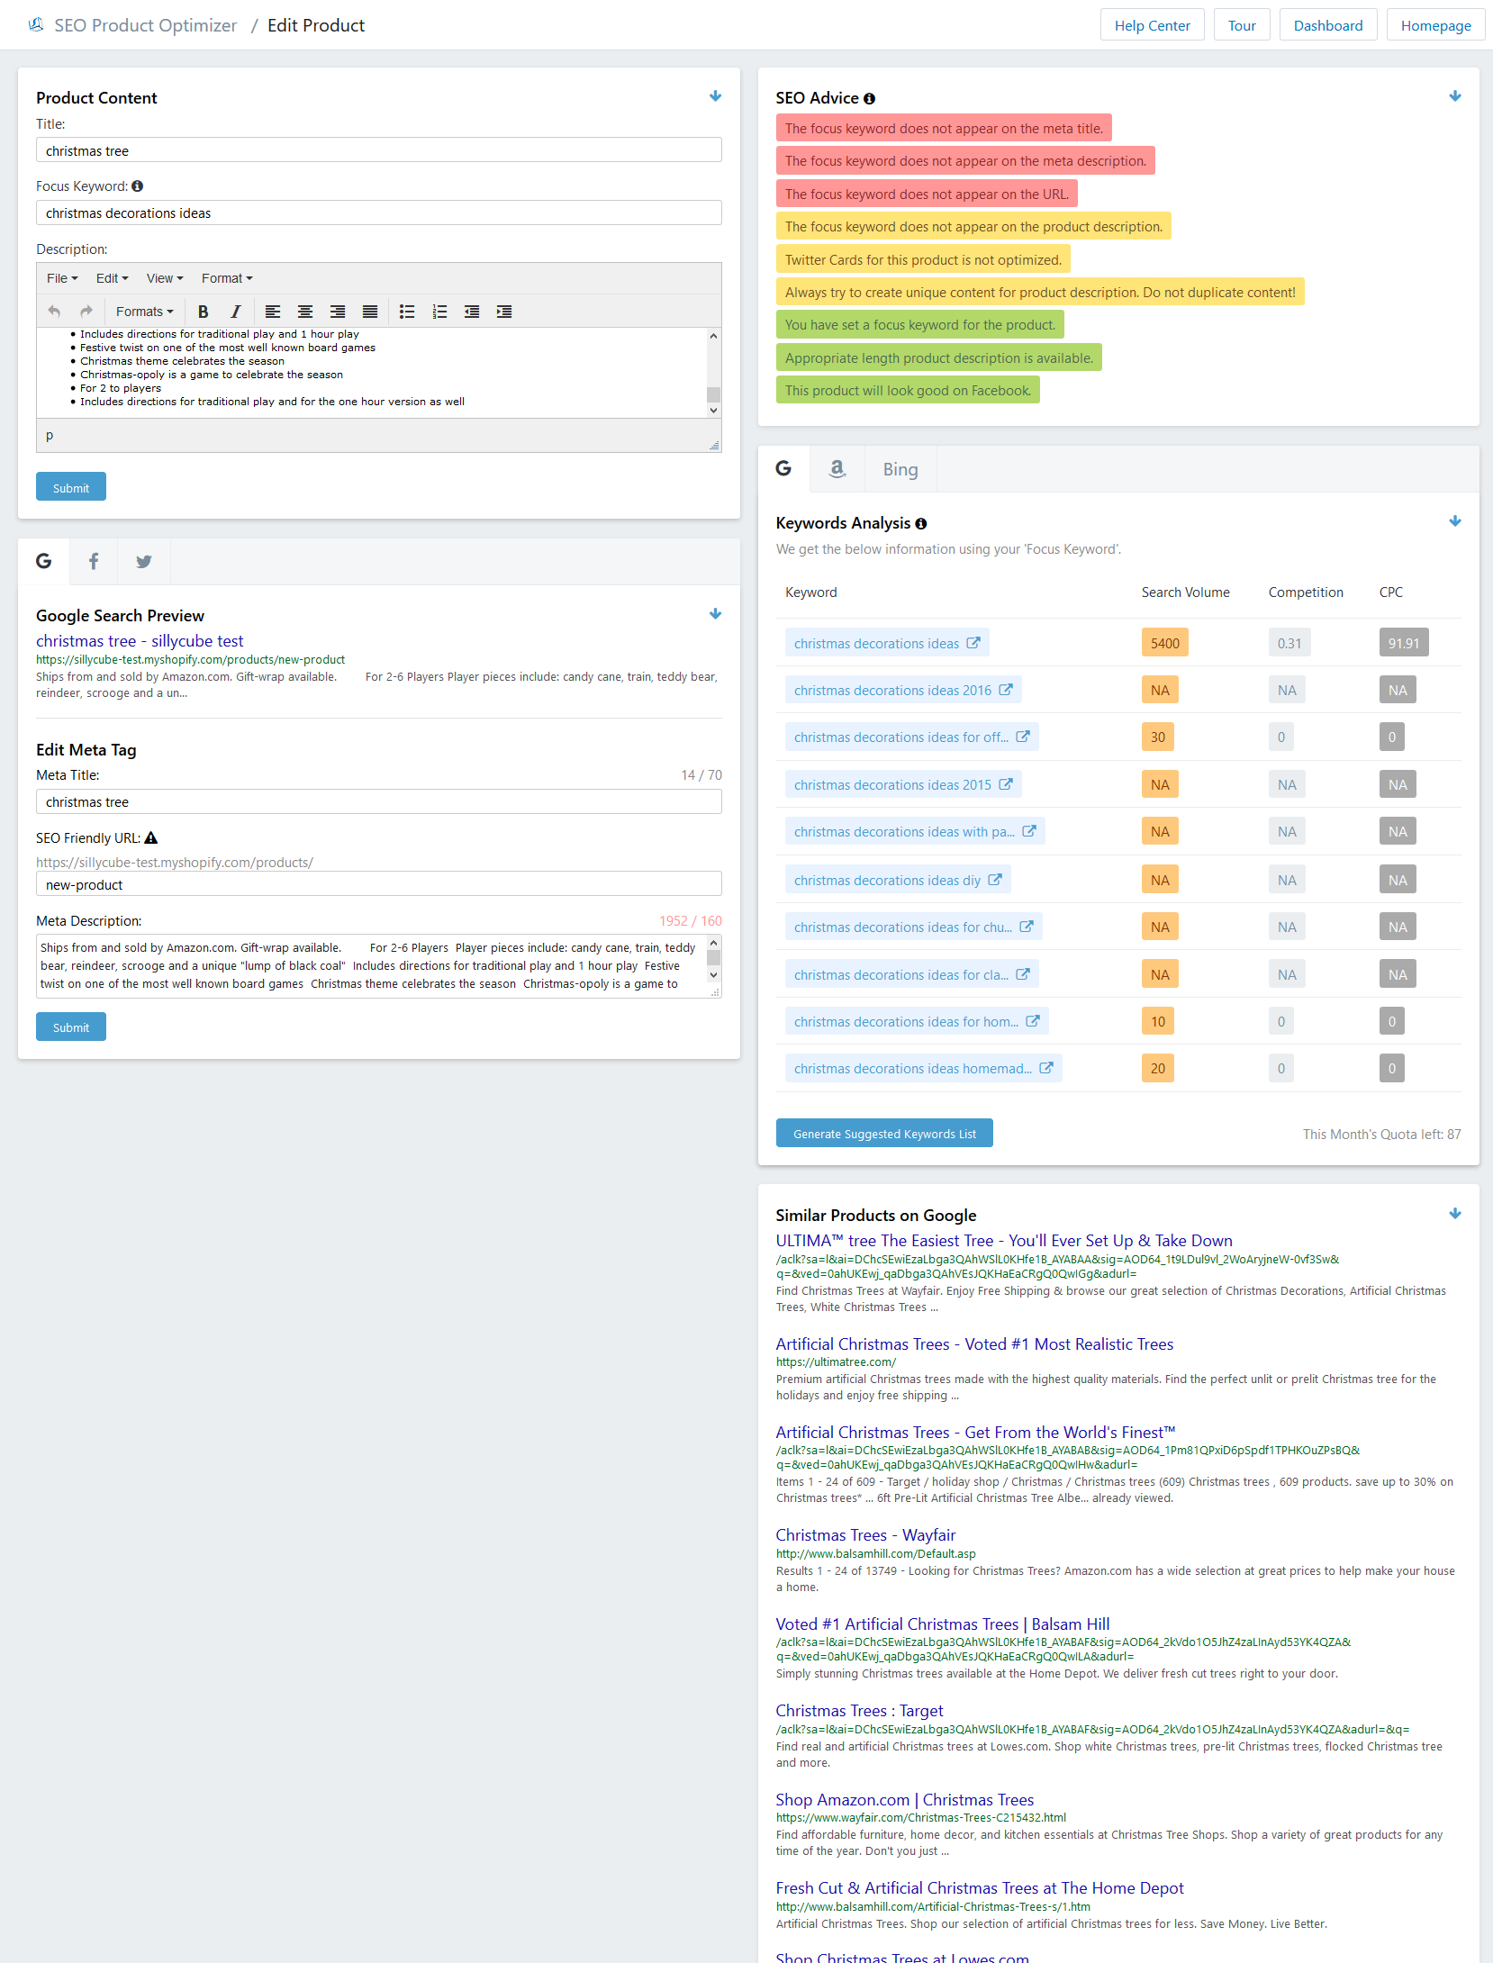Image resolution: width=1493 pixels, height=1963 pixels.
Task: Select the Google search preview tab
Action: pos(43,562)
